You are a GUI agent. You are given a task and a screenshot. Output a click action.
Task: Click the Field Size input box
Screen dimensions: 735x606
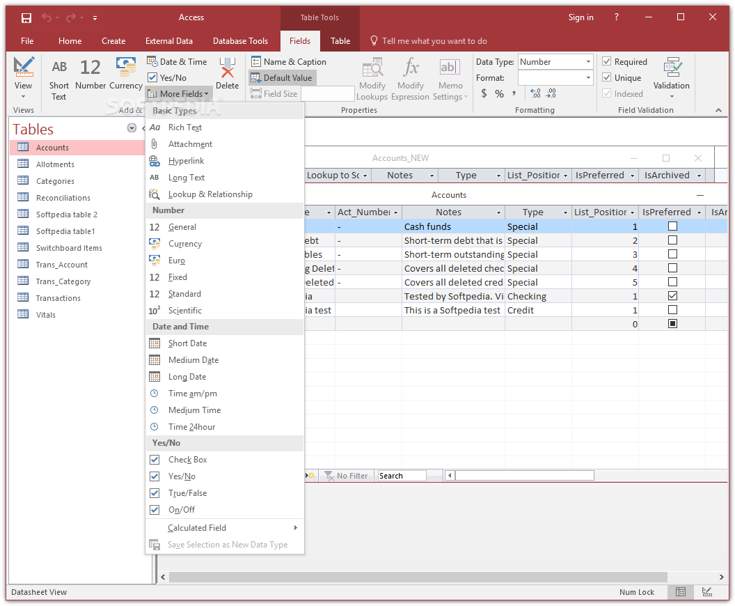coord(327,94)
